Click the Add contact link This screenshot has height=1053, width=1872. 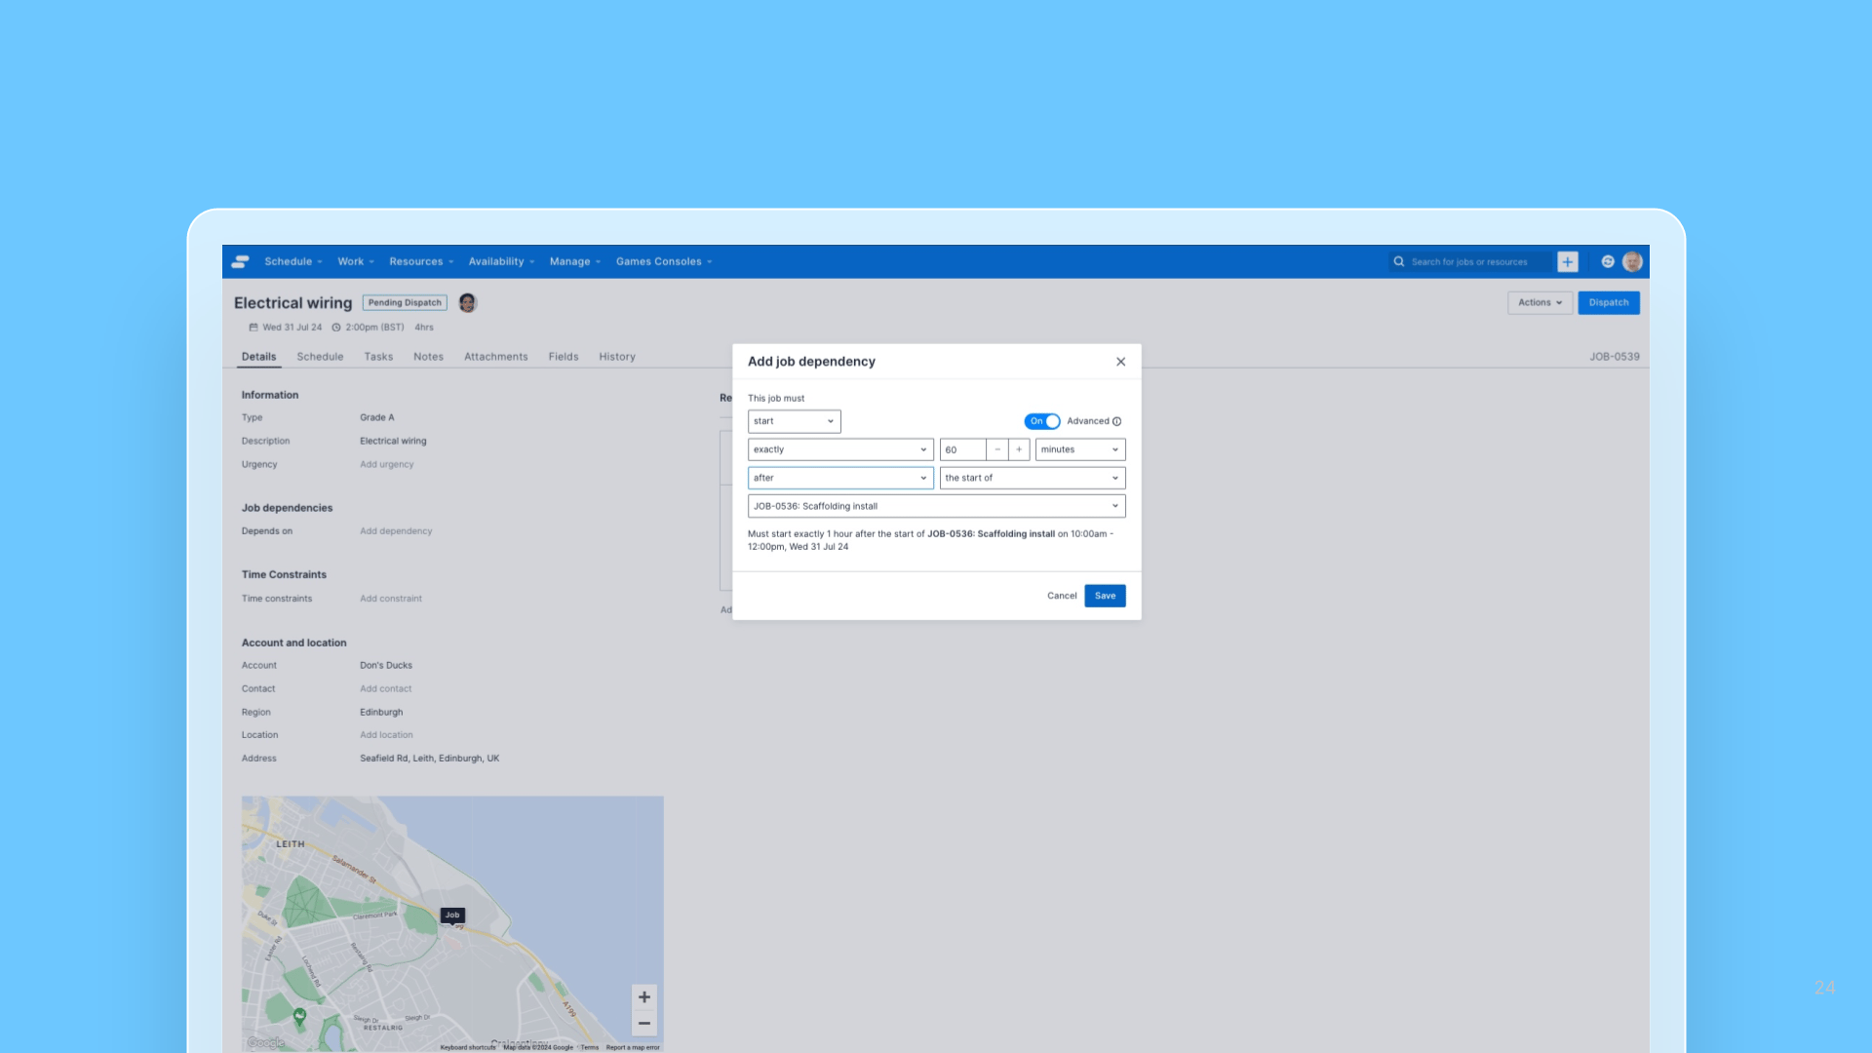(x=386, y=689)
